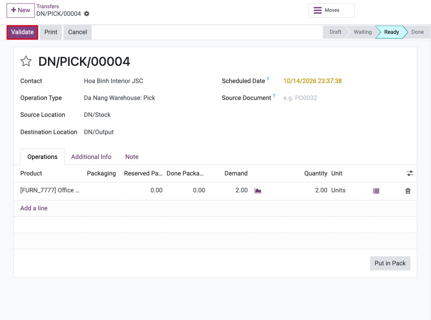Click the Unit column header

pos(337,173)
